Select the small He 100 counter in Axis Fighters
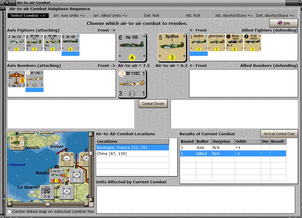 70,43
